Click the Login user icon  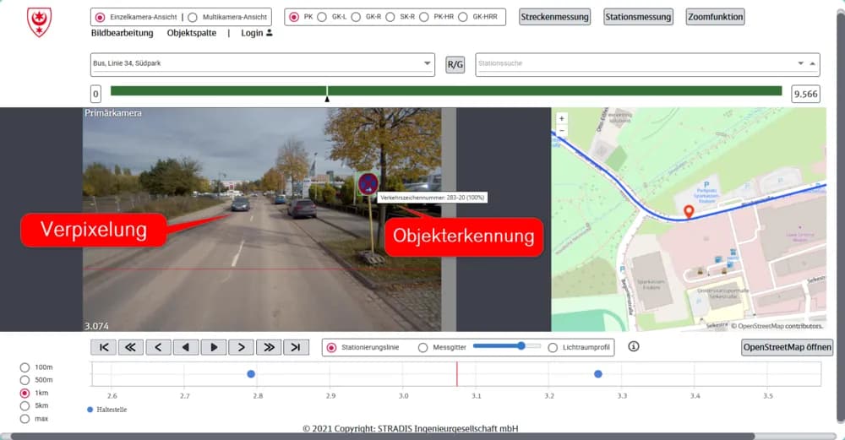270,33
